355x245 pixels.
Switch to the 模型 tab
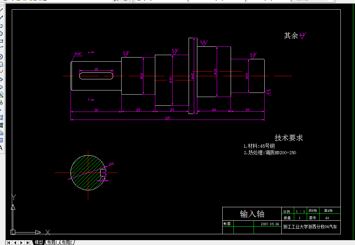click(39, 242)
